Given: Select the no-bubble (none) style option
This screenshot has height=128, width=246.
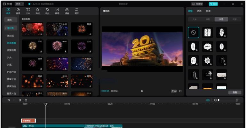Looking at the screenshot, I should tap(194, 32).
